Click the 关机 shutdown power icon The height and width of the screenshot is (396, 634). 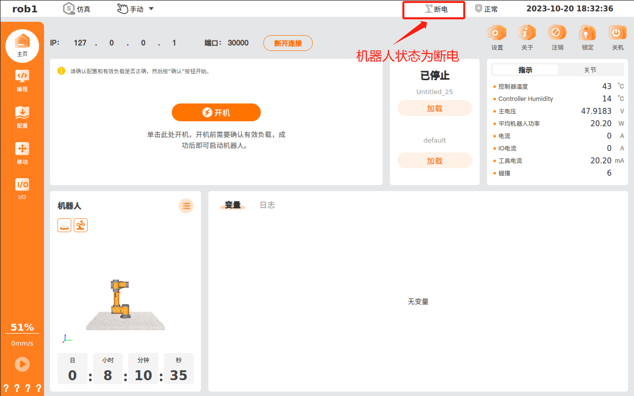pos(617,33)
